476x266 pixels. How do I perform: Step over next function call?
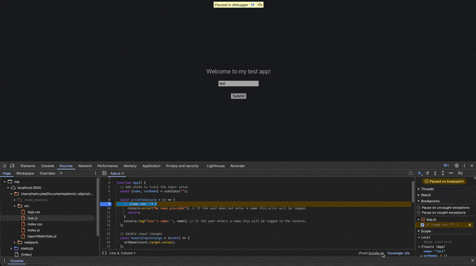click(x=427, y=173)
